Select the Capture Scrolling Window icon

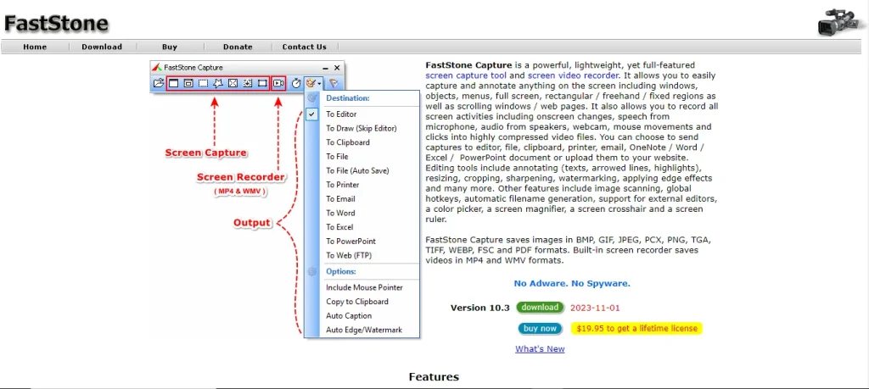(248, 84)
